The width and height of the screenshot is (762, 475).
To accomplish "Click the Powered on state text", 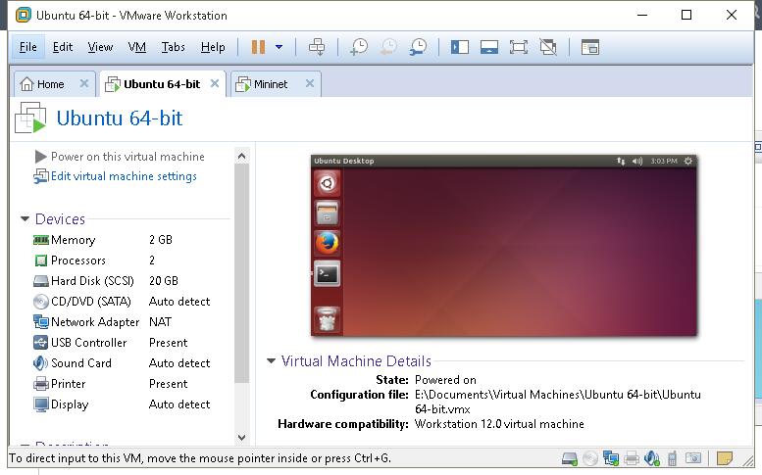I will point(445,380).
